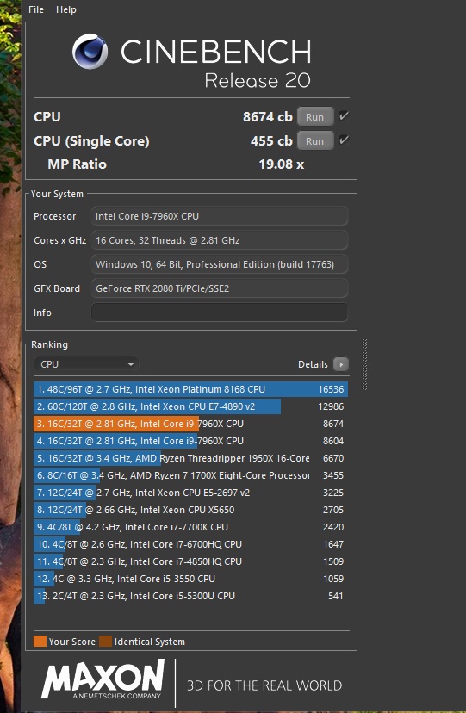Toggle the CPU (Single Core) test checkbox

tap(345, 140)
